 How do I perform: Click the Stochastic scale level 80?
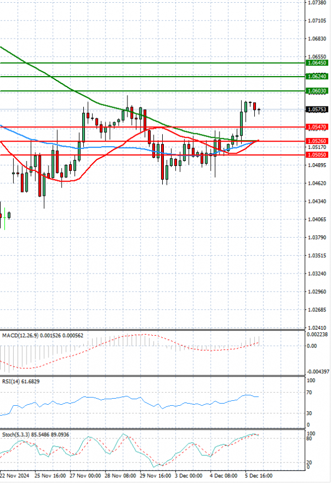[x=309, y=439]
